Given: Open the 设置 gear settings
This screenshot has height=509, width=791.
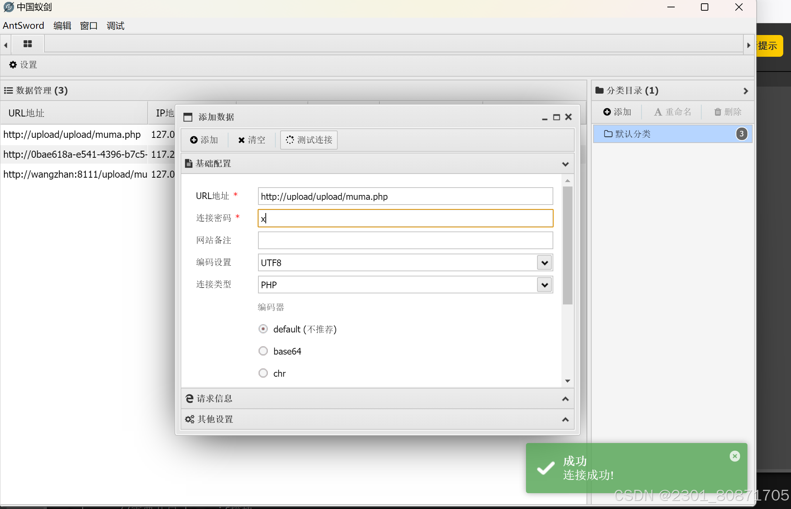Looking at the screenshot, I should pyautogui.click(x=23, y=65).
